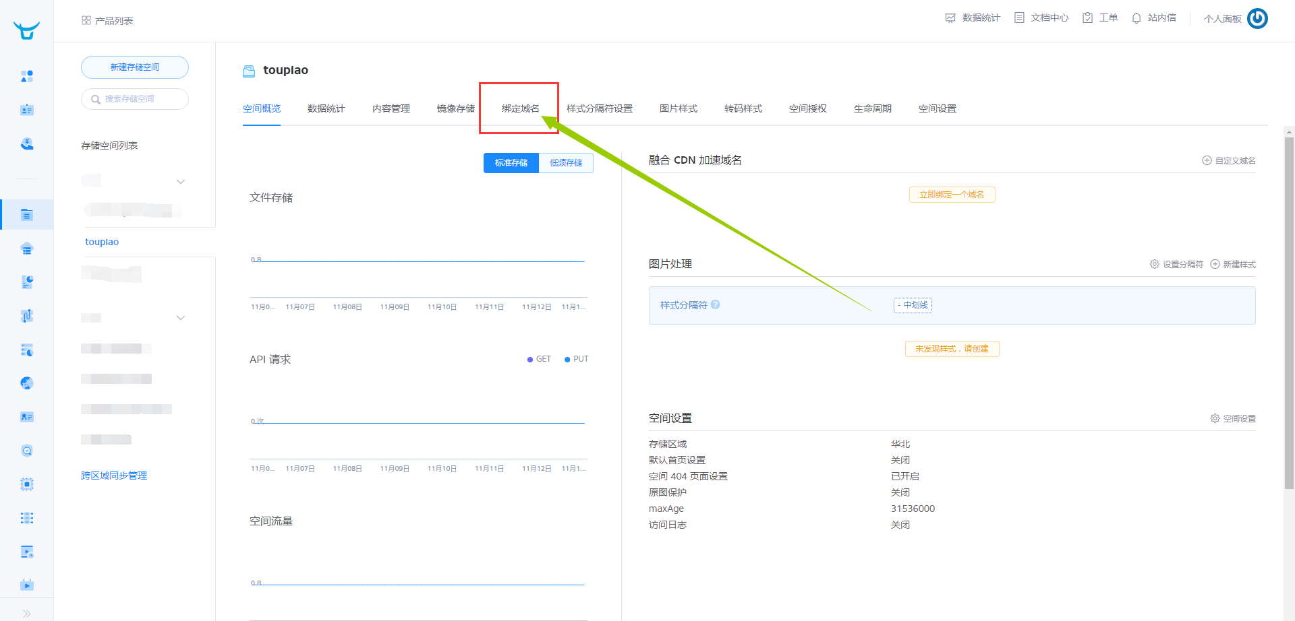Click the blue power avatar icon
Screen dimensions: 1295x621
tap(1257, 18)
